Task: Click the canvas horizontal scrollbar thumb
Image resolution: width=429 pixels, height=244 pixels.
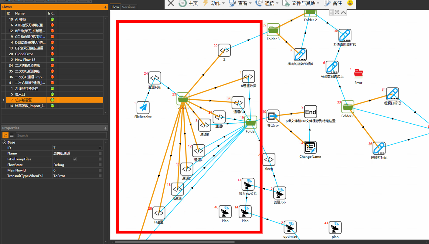Action: (175, 242)
